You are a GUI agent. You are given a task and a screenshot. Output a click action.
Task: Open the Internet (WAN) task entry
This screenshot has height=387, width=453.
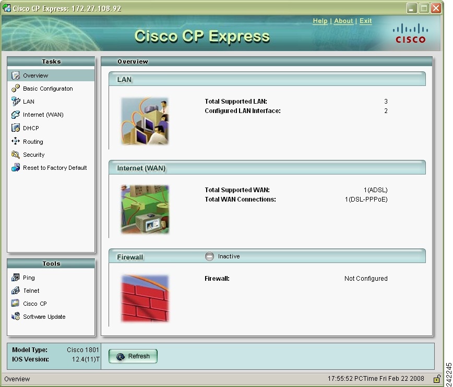pyautogui.click(x=43, y=115)
